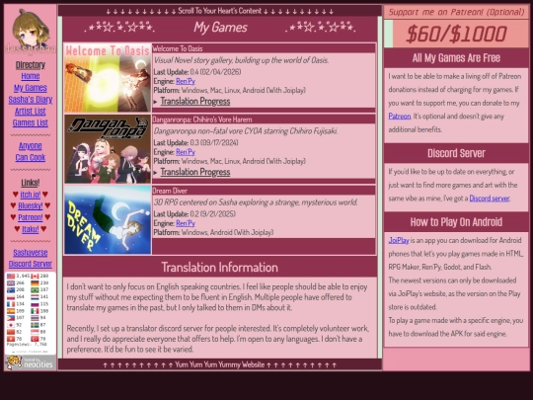Open the Home link in Directory
This screenshot has width=533, height=400.
31,76
